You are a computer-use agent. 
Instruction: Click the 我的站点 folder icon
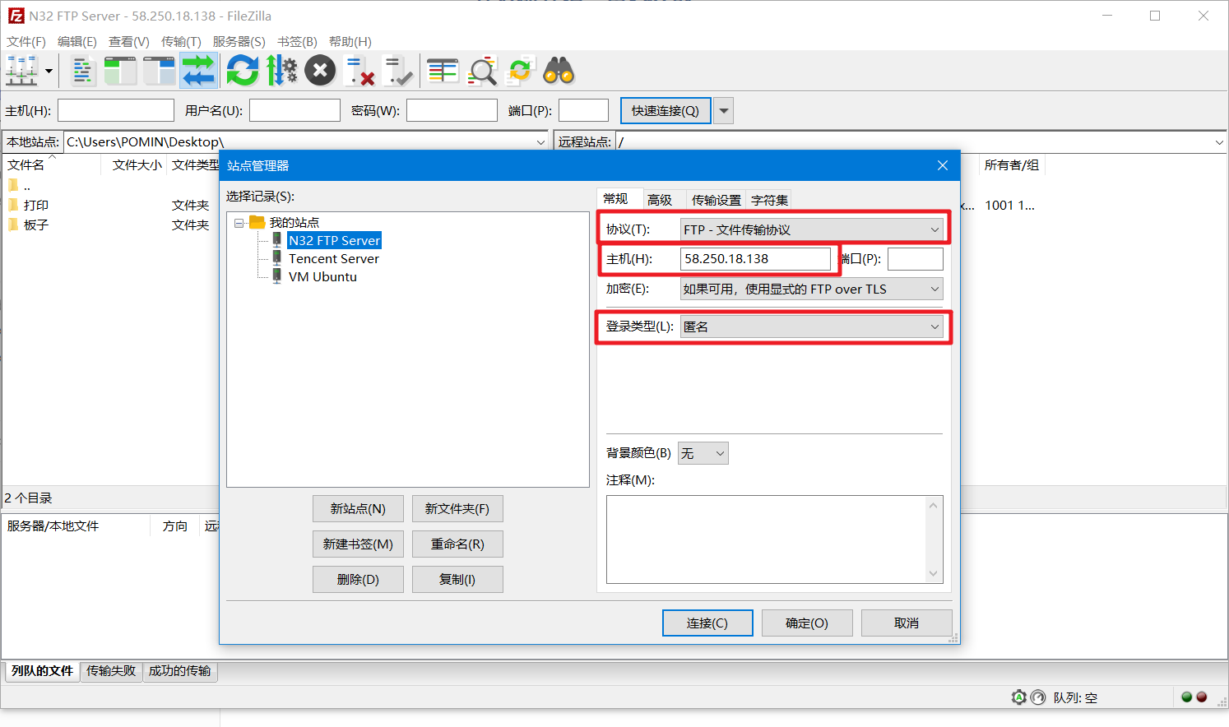coord(257,222)
